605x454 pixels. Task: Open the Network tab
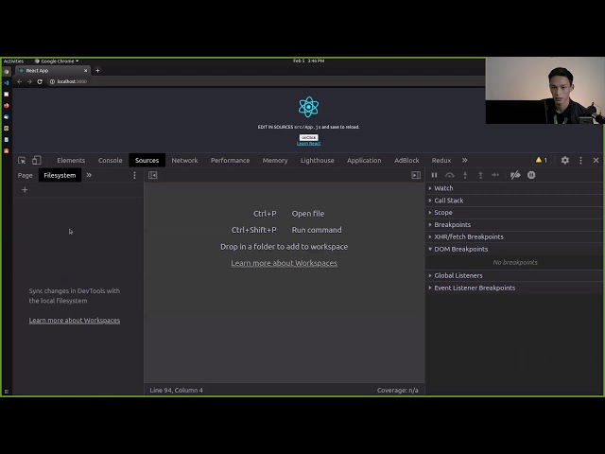184,160
